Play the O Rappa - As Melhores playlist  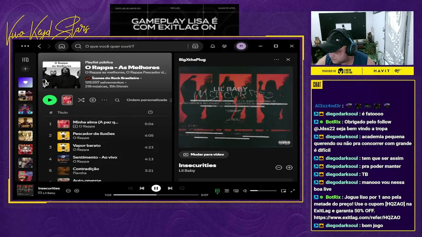pos(50,100)
